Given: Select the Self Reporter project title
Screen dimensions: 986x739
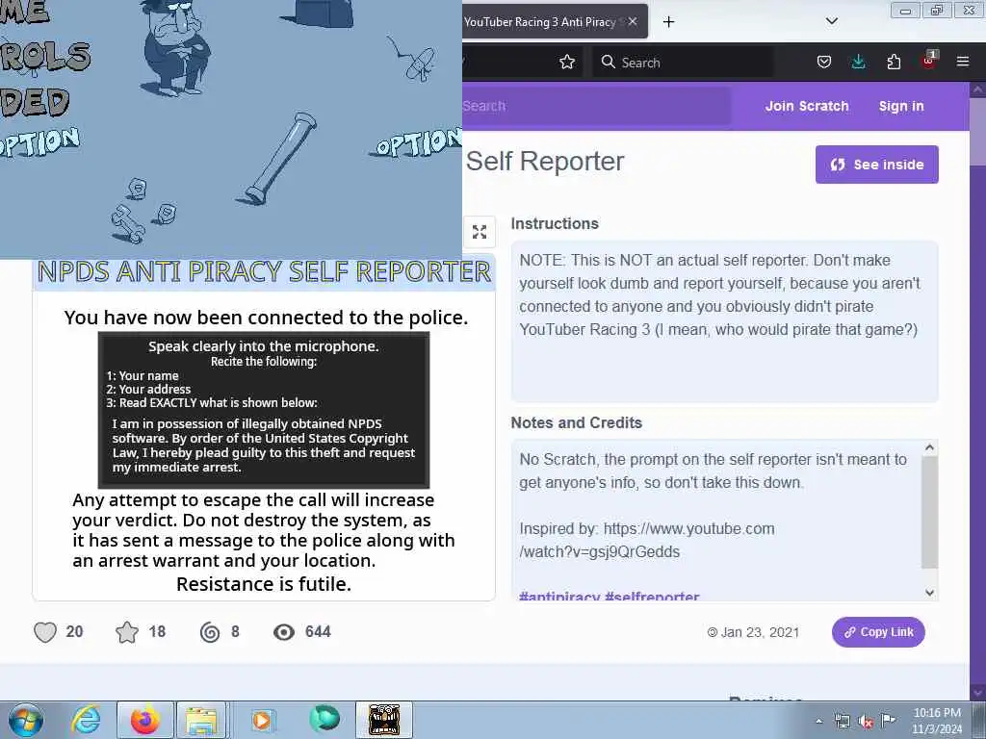Looking at the screenshot, I should point(545,162).
